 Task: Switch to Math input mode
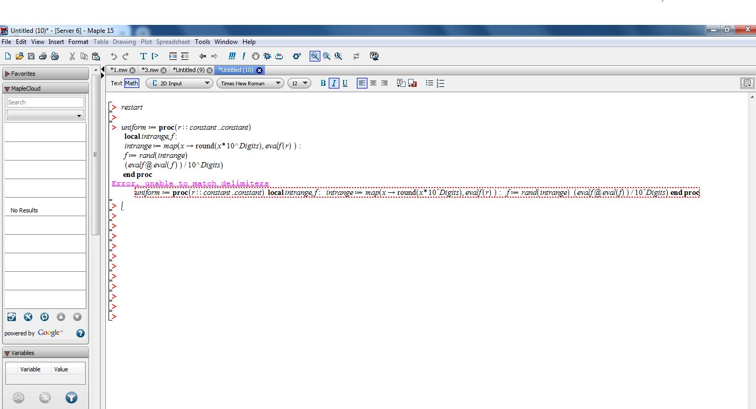coord(132,83)
